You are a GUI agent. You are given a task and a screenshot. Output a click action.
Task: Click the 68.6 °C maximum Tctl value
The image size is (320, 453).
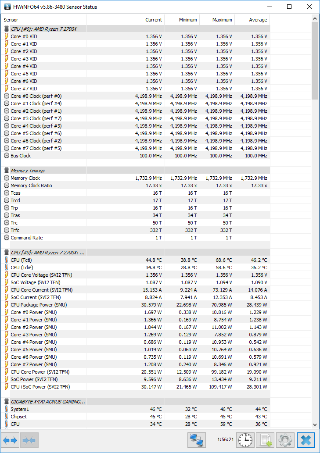(x=224, y=260)
